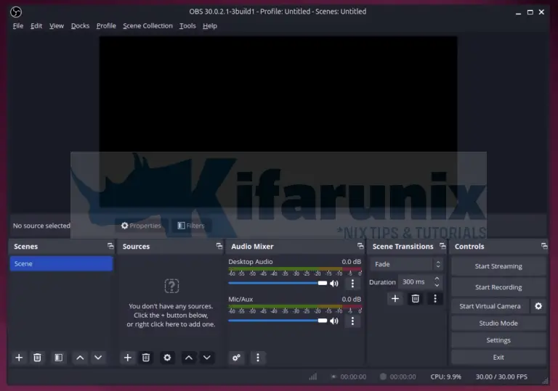This screenshot has width=558, height=391.
Task: Click CPU usage in status bar
Action: [446, 376]
